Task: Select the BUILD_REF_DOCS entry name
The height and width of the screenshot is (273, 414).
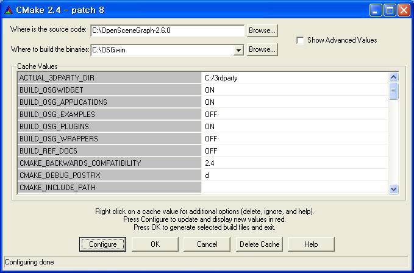Action: (109, 151)
